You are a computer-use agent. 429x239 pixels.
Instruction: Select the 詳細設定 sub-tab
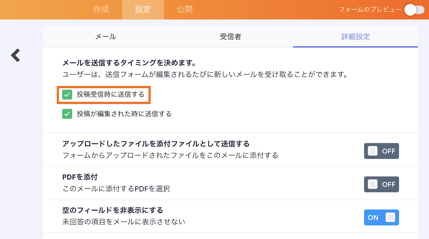355,37
